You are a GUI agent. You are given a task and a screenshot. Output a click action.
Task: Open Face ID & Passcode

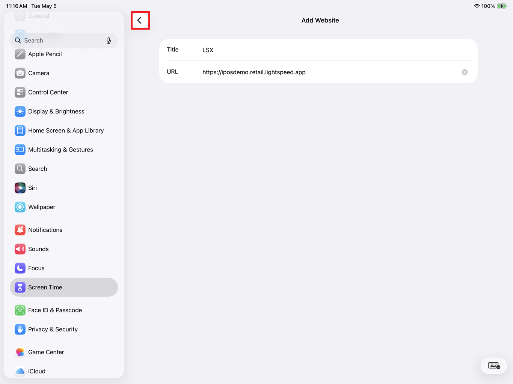pyautogui.click(x=64, y=310)
